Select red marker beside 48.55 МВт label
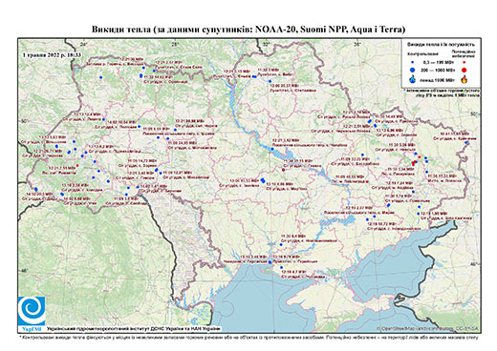The height and width of the screenshot is (351, 497). coord(367,182)
